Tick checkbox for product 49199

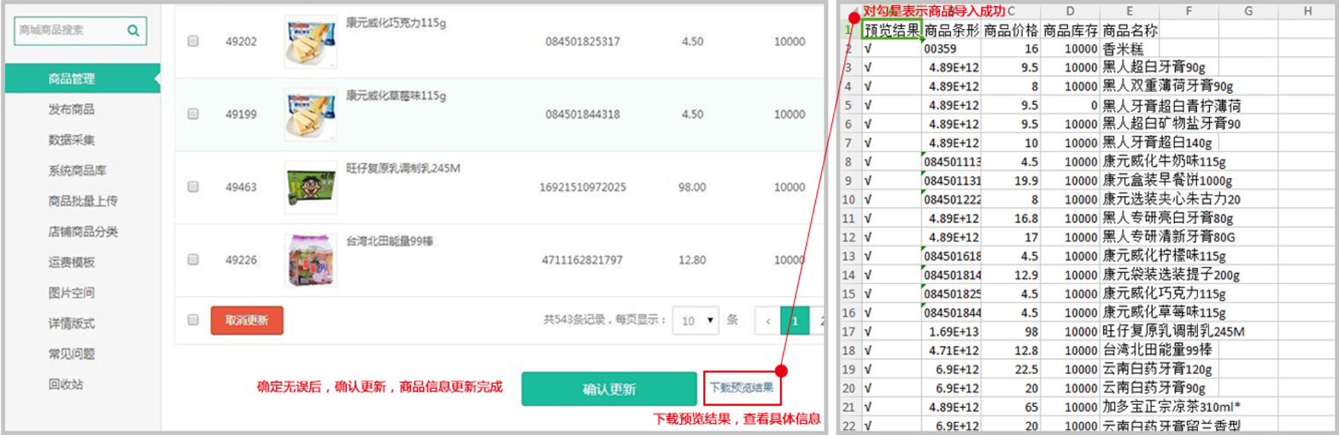(193, 114)
